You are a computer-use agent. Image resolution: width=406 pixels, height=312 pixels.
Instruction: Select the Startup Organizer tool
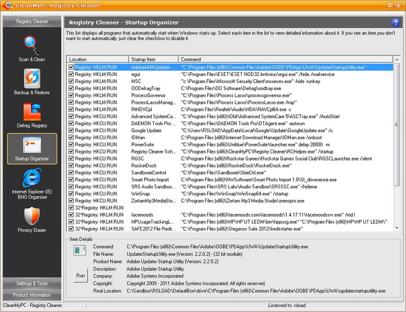click(x=31, y=149)
